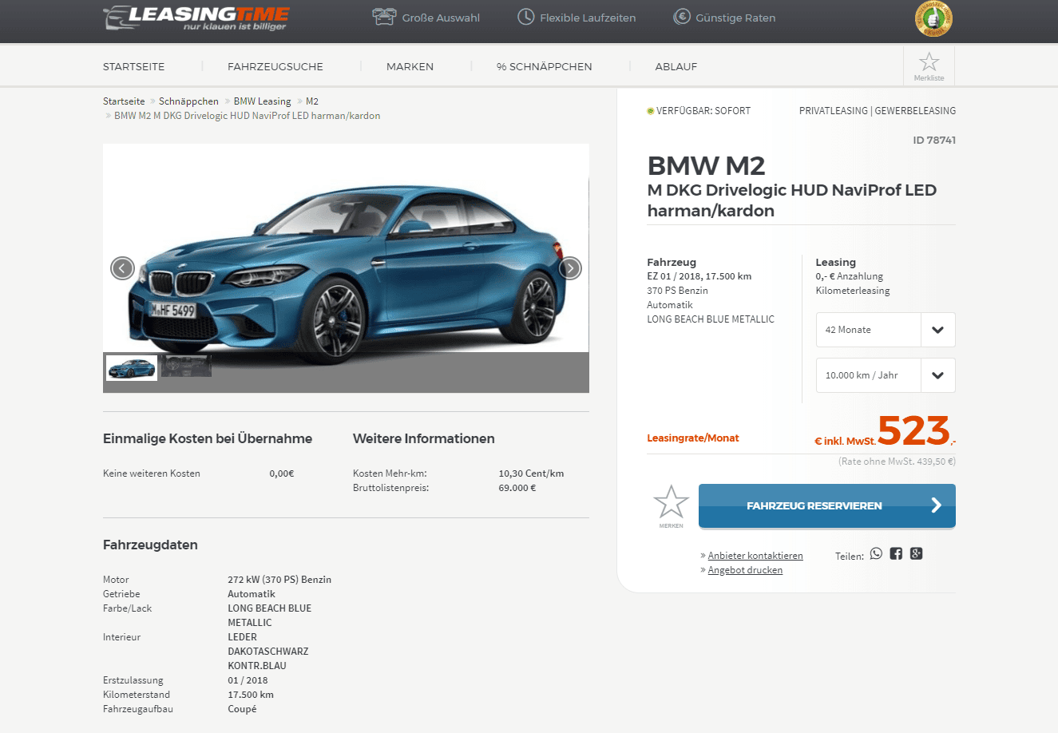Share offer via WhatsApp icon
1058x733 pixels.
(x=876, y=553)
